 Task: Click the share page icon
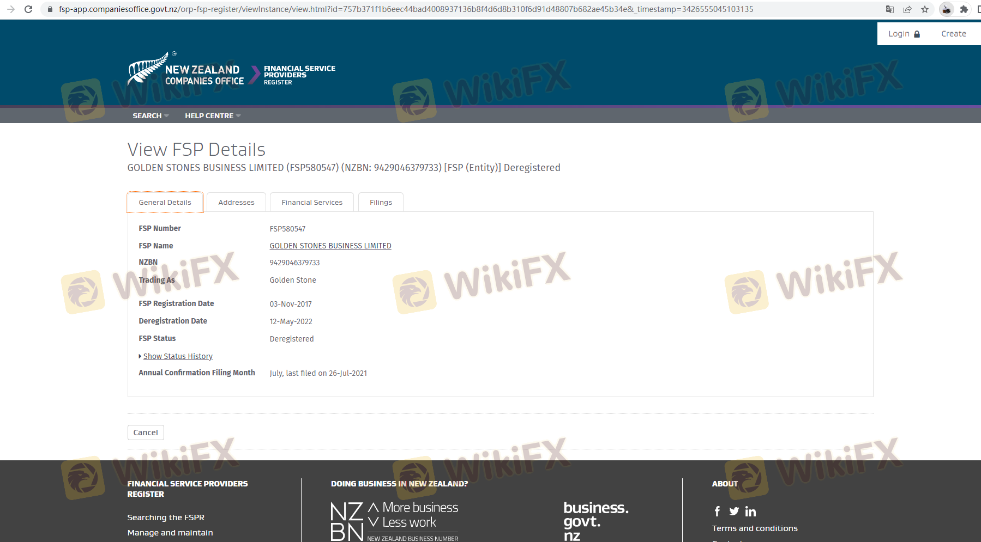(x=907, y=9)
